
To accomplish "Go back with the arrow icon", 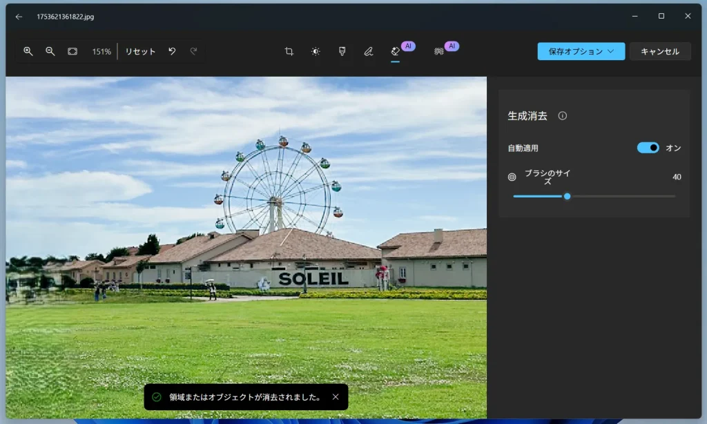I will (19, 17).
